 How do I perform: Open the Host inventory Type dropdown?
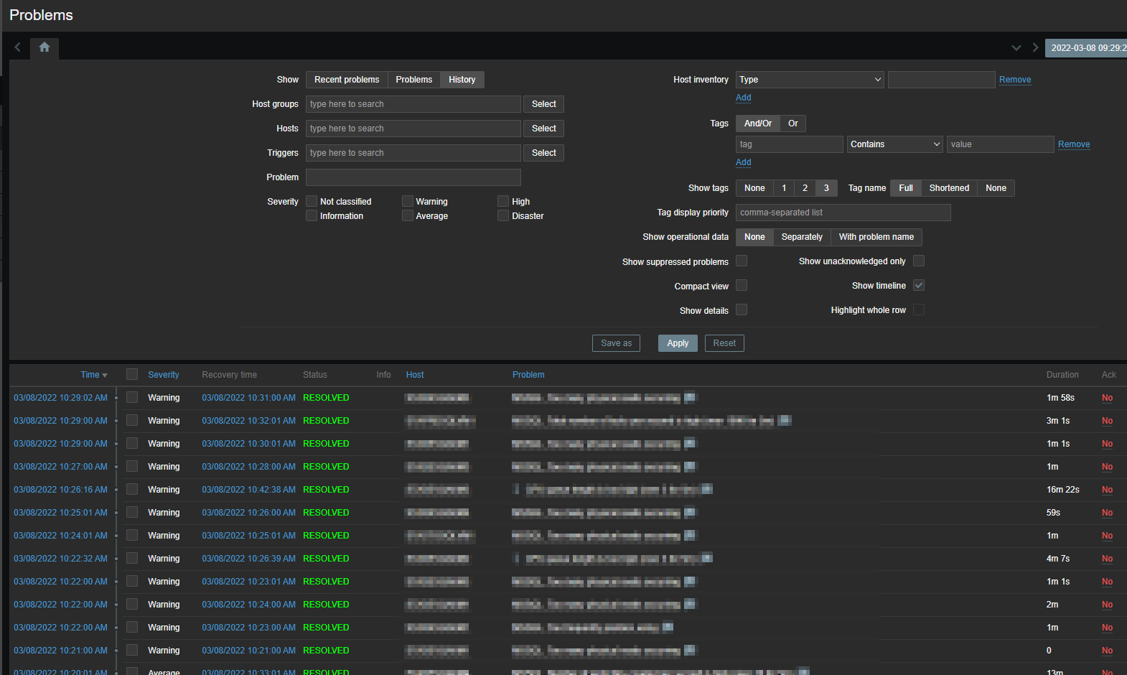click(x=809, y=80)
